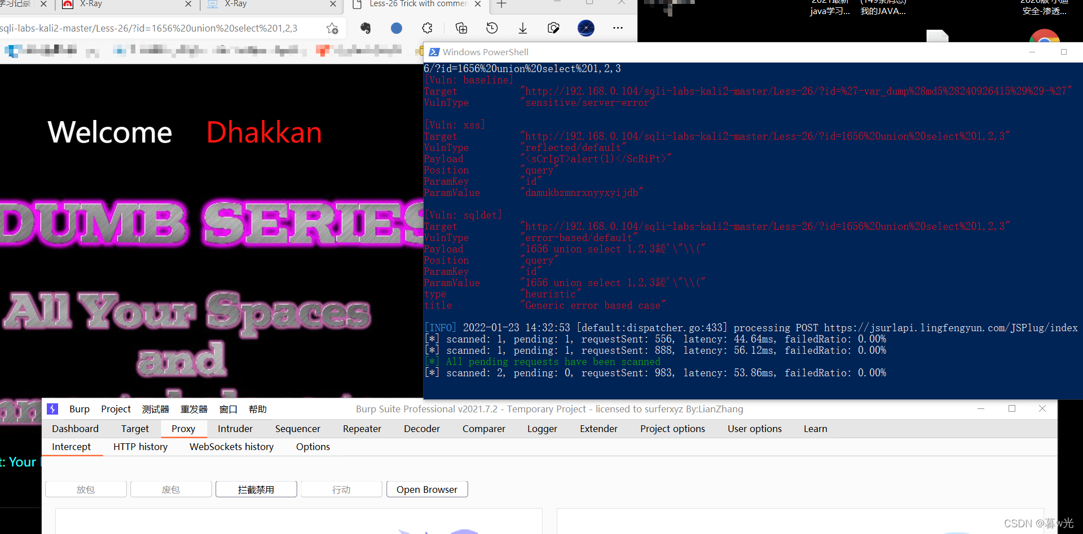The image size is (1083, 534).
Task: Open a new browser tab
Action: coord(501,4)
